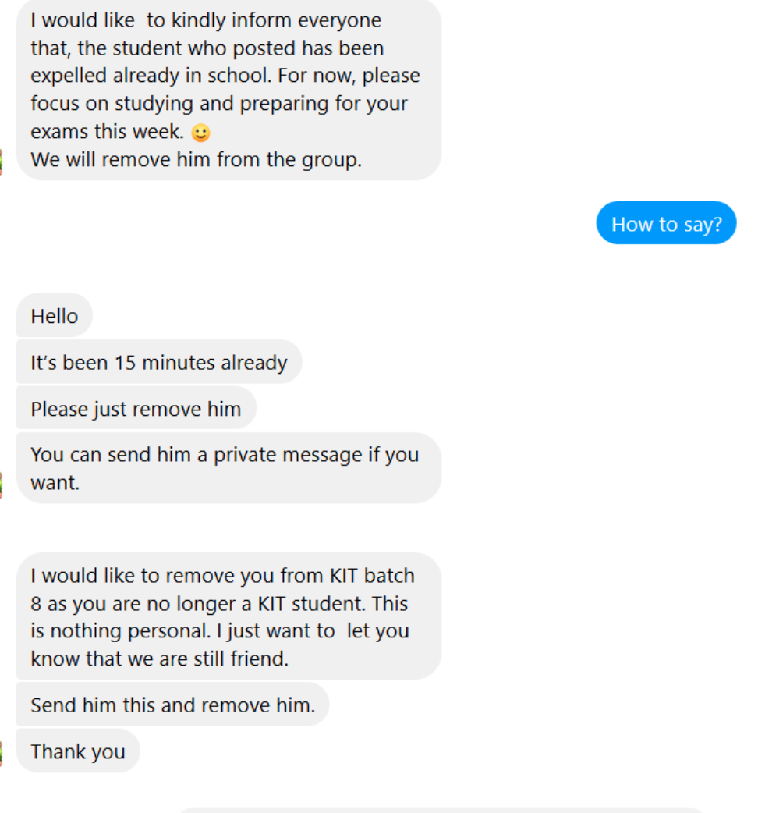
Task: Click the partially visible bubble at the bottom
Action: click(442, 810)
